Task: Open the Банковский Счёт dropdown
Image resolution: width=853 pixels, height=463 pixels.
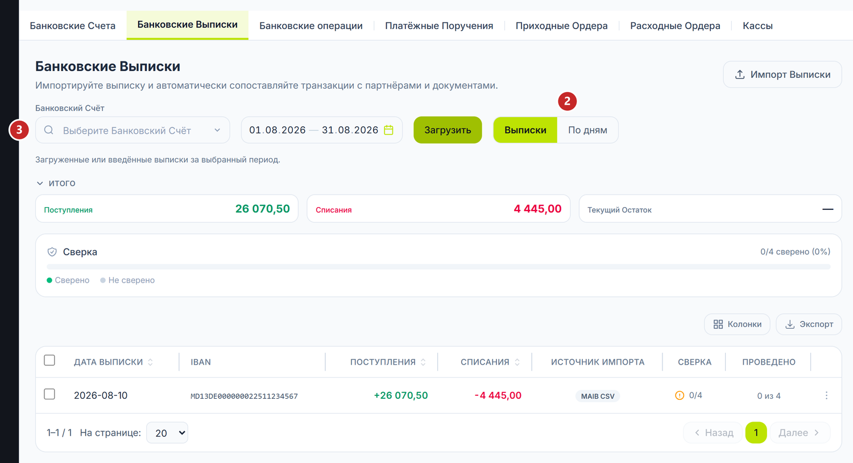Action: pos(132,130)
